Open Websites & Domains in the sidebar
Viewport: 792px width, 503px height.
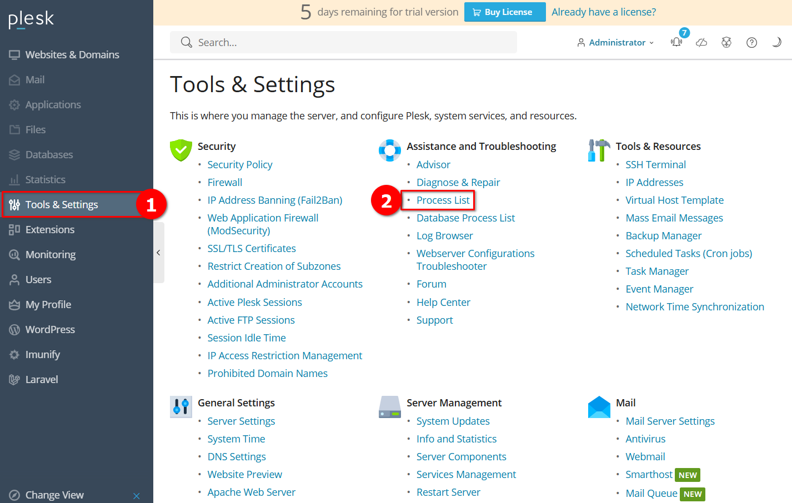coord(72,54)
